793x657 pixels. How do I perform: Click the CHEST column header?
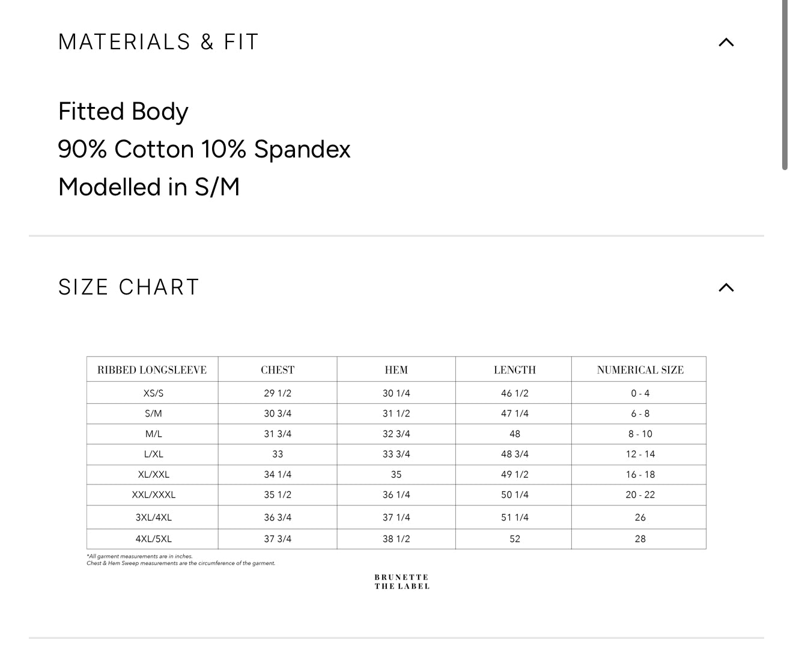click(x=278, y=370)
